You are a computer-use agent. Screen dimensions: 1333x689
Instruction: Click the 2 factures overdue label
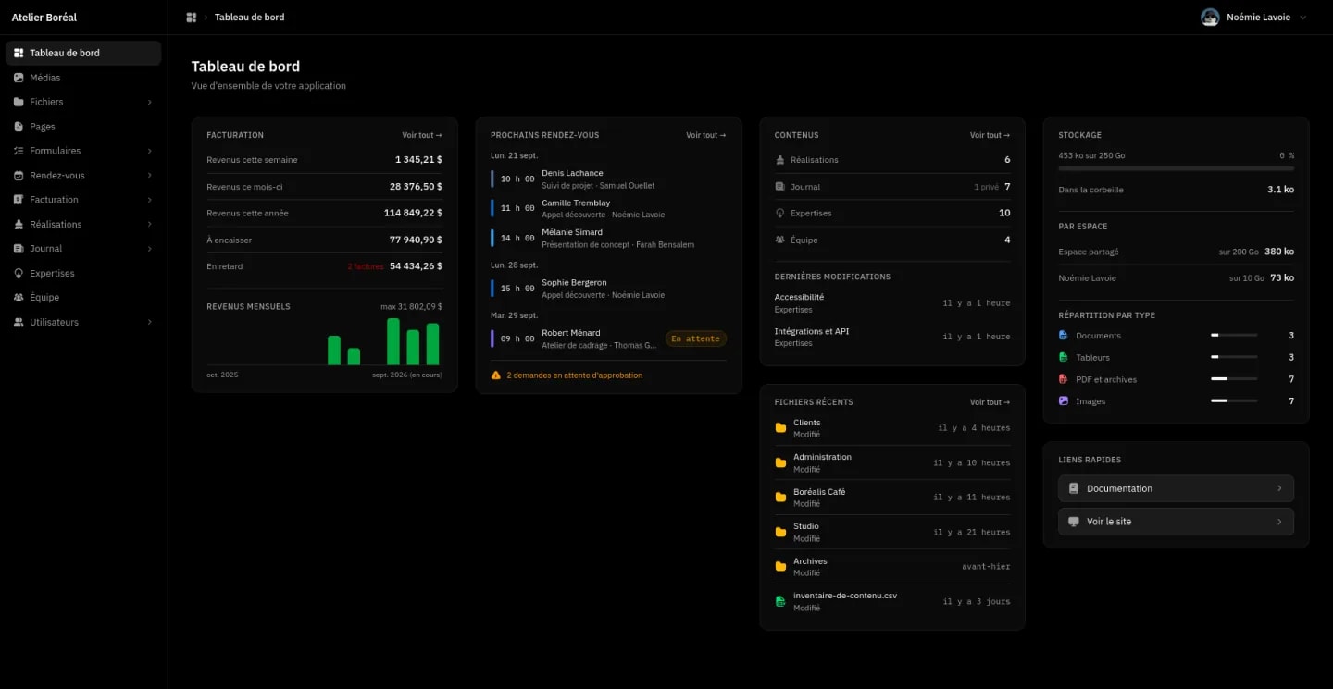click(x=366, y=266)
